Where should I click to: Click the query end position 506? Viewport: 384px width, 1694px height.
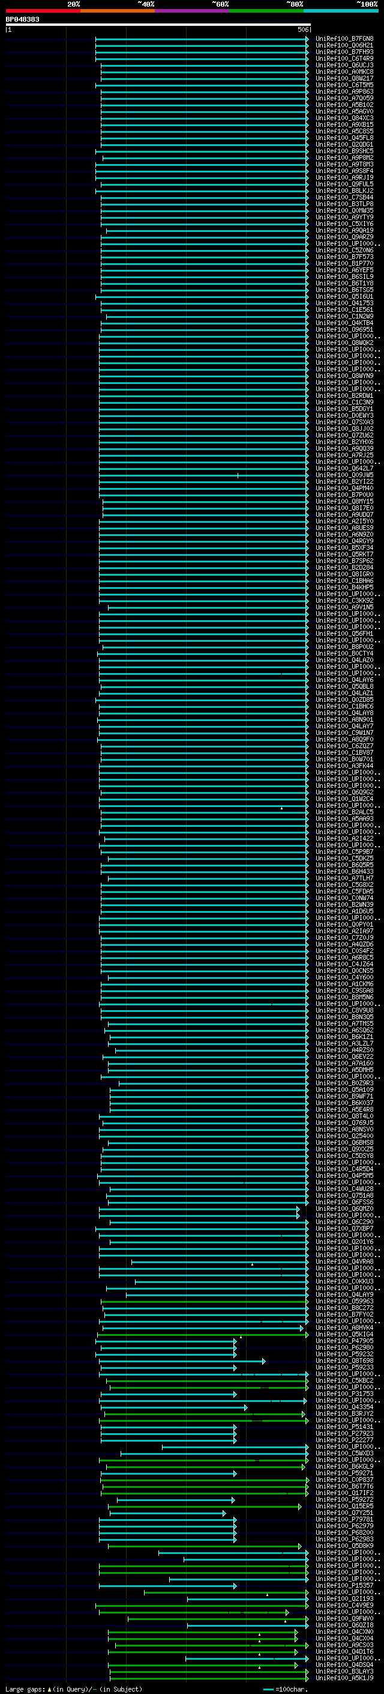coord(302,29)
